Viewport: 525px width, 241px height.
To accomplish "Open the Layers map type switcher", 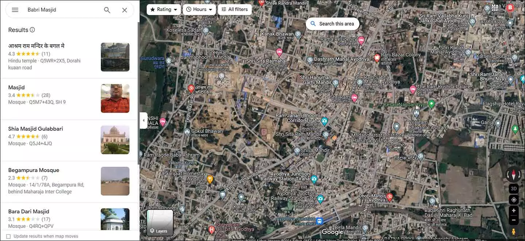I will pyautogui.click(x=160, y=222).
